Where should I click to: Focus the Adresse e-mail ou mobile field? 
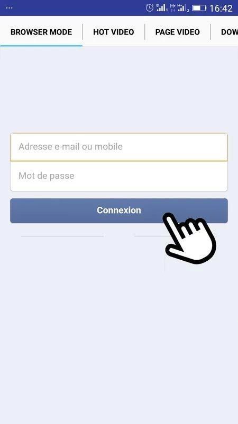119,147
